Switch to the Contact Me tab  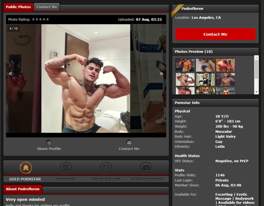47,7
